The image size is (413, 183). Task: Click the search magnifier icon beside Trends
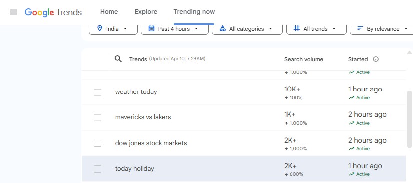click(x=118, y=59)
